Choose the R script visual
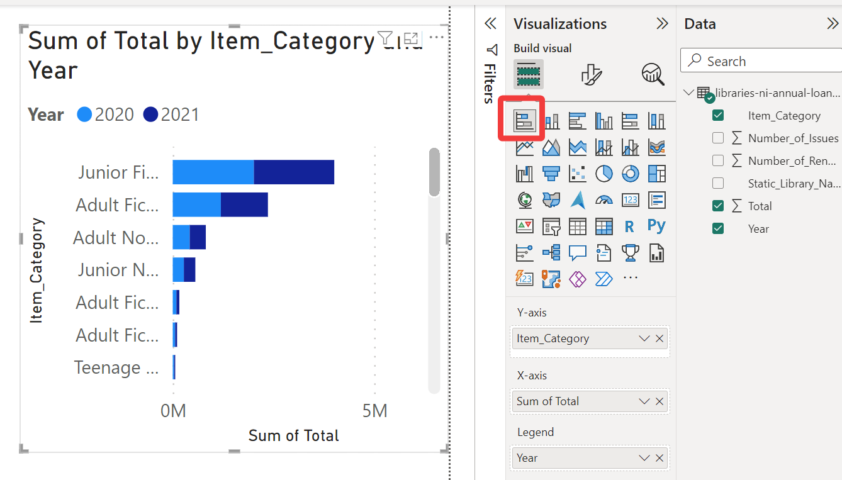This screenshot has height=480, width=842. point(630,226)
